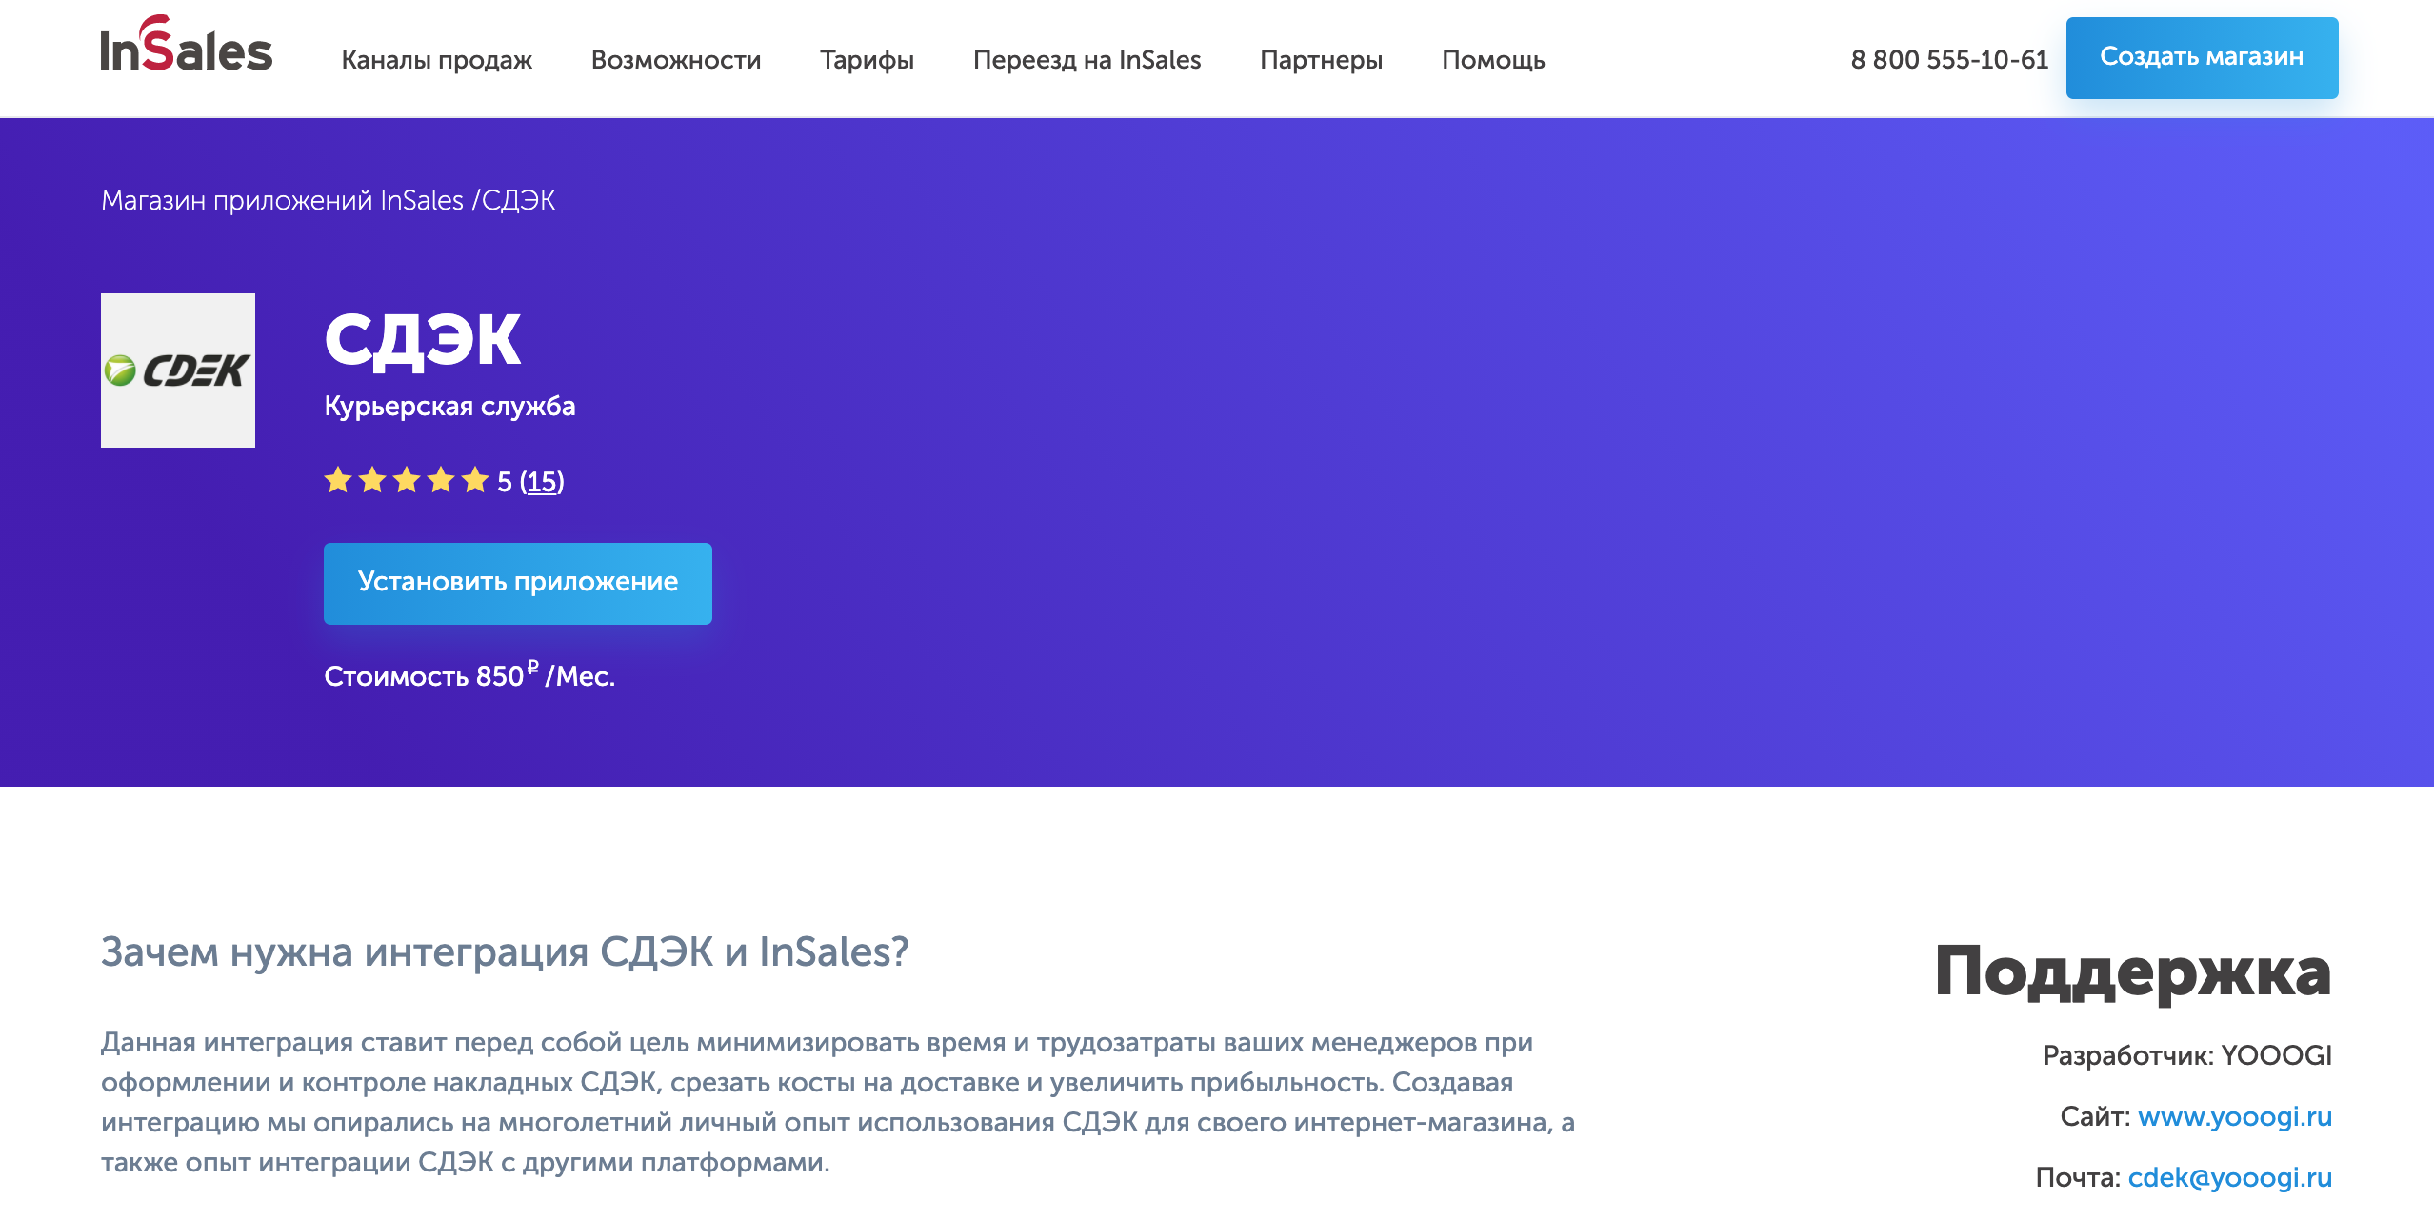Screen dimensions: 2434x1221
Task: Click Установить приложение button
Action: tap(518, 584)
